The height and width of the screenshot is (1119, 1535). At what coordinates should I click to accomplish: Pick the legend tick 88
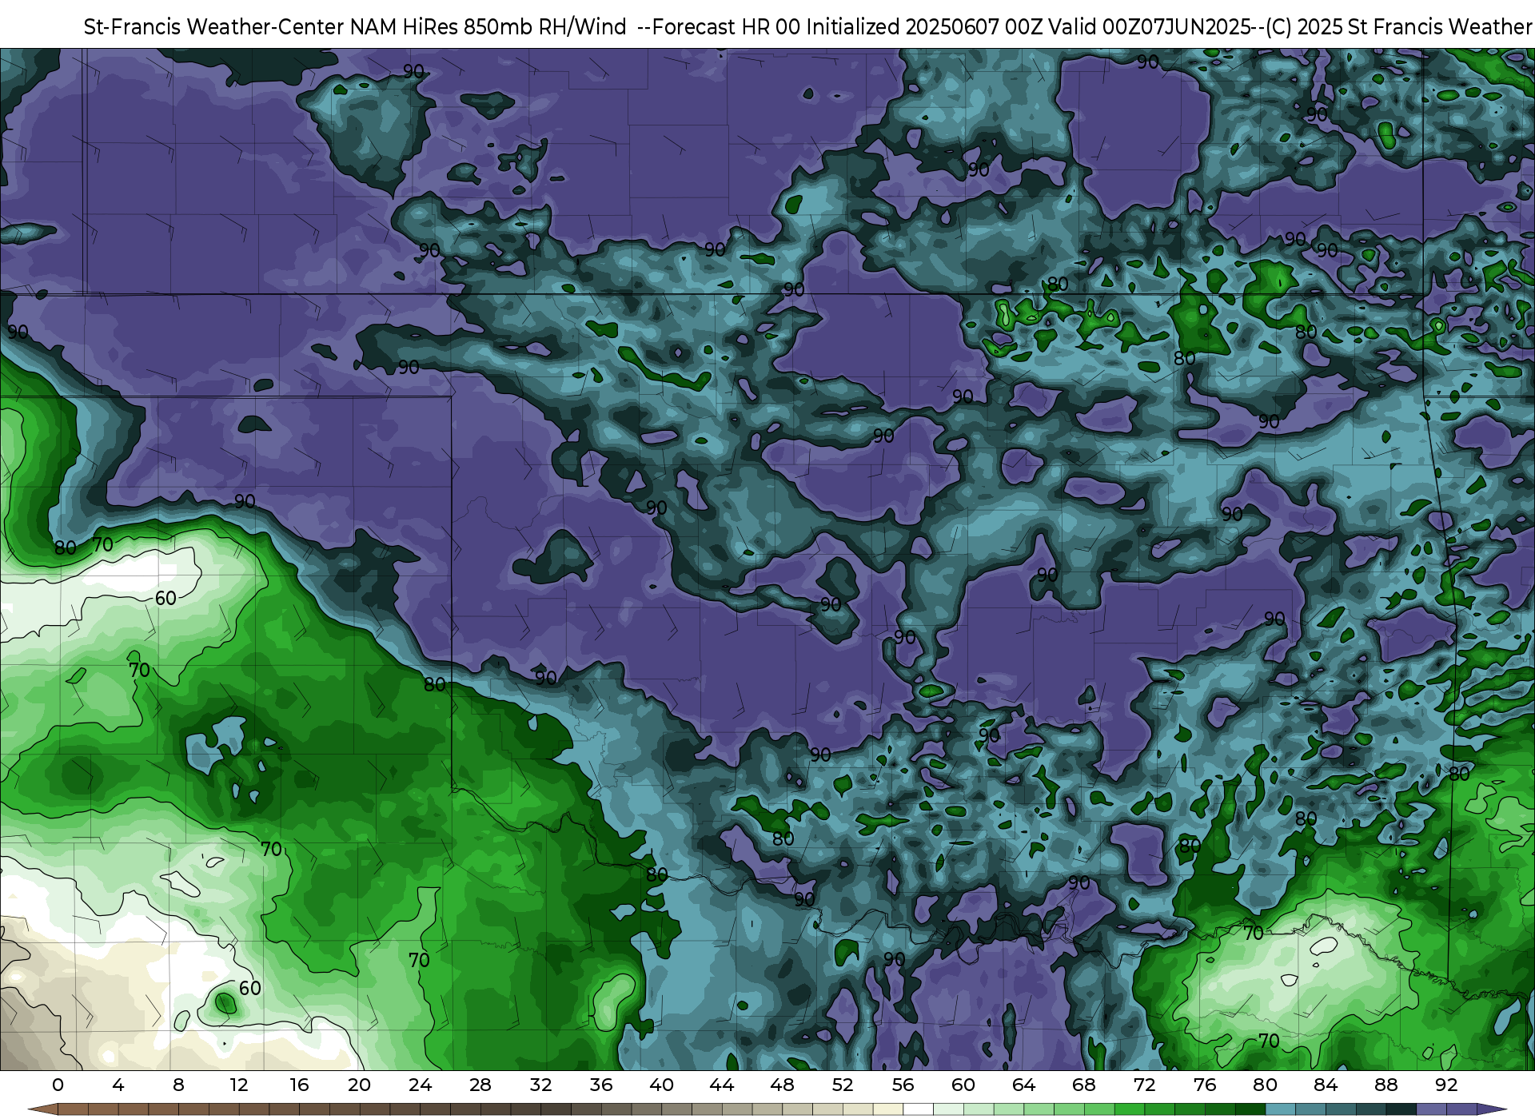pyautogui.click(x=1385, y=1085)
